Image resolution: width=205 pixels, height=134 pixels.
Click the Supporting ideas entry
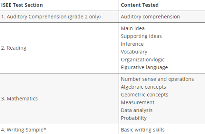point(141,36)
